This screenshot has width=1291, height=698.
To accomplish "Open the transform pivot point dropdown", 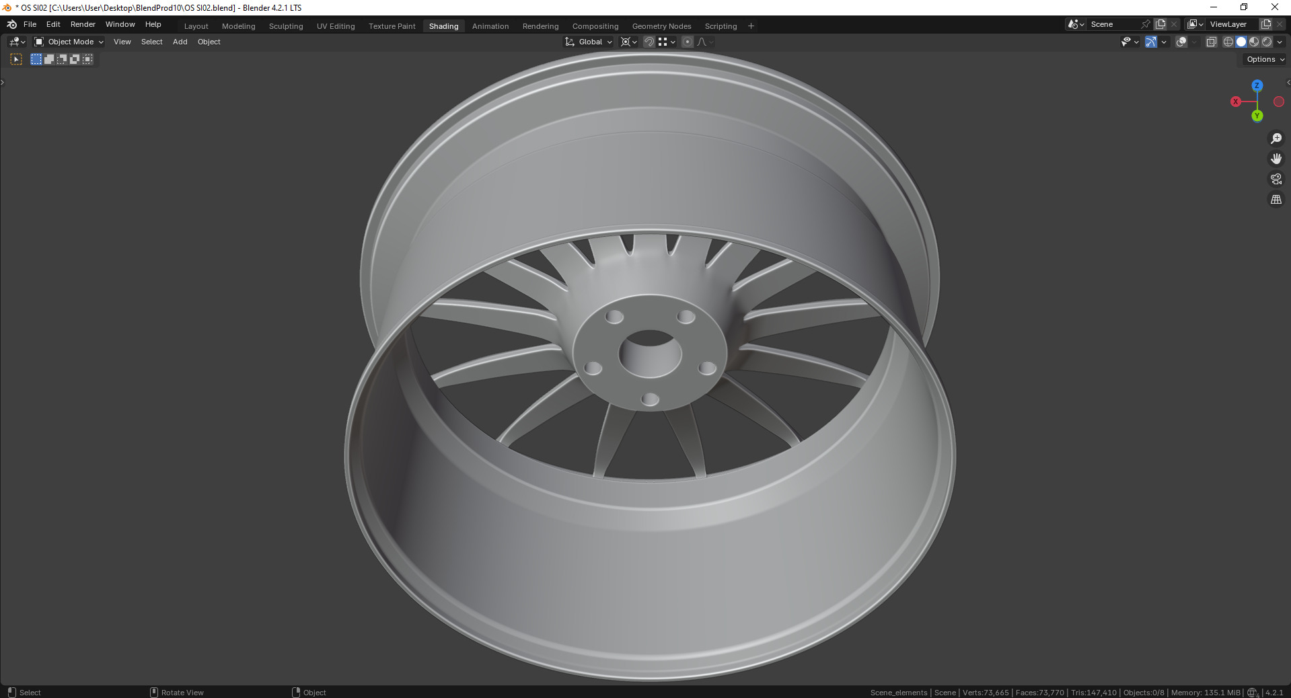I will (x=628, y=42).
